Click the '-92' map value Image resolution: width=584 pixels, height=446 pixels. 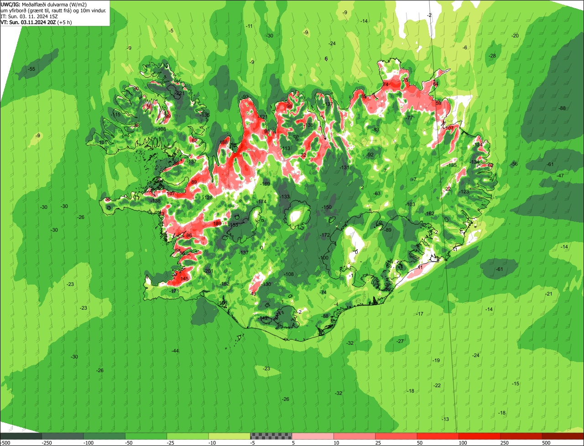click(x=370, y=155)
